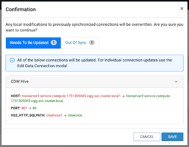
Task: Click the arrow icon between port 801 and 80
Action: coord(30,108)
